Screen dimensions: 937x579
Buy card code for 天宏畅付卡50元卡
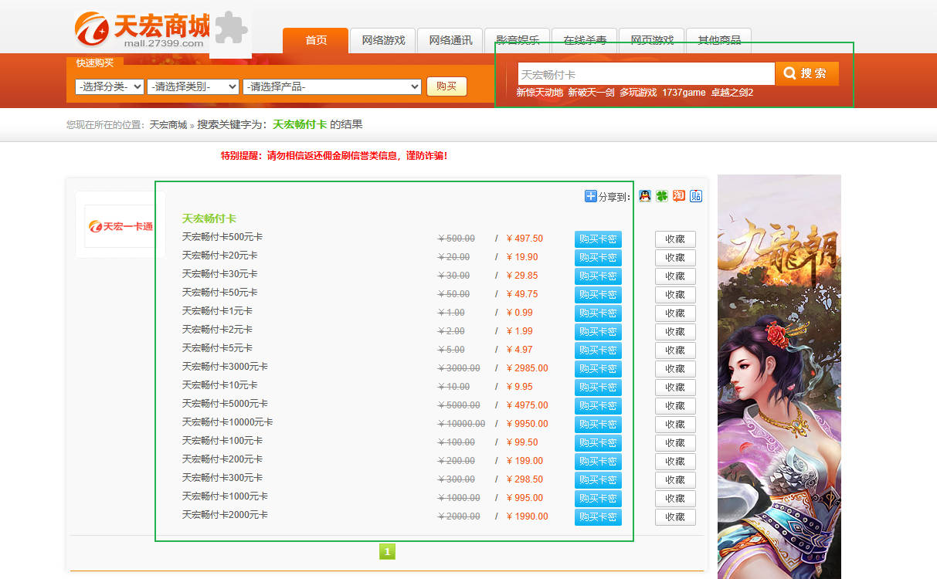(598, 295)
